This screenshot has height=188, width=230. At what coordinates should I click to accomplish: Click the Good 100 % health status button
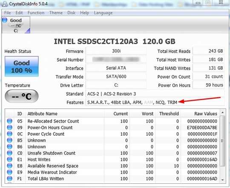point(22,66)
